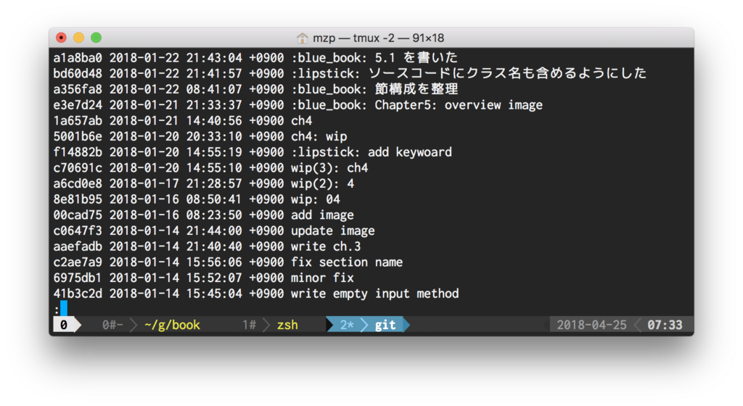Click commit hash 41b3c2d
743x406 pixels.
coord(78,294)
